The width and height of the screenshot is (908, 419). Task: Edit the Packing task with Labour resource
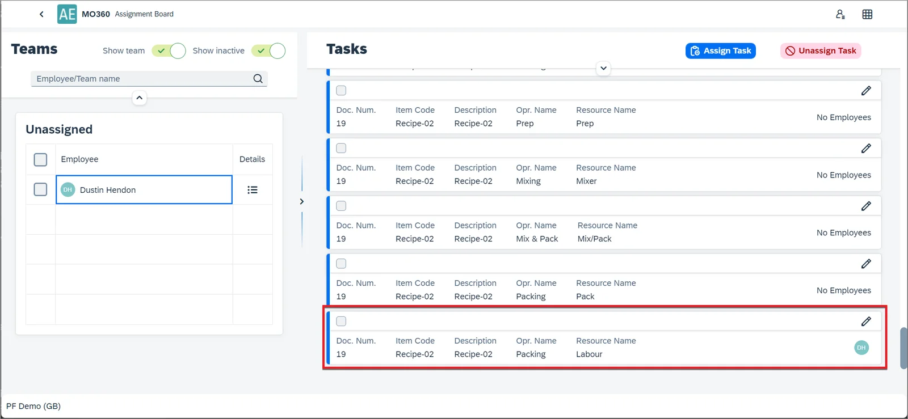(866, 321)
